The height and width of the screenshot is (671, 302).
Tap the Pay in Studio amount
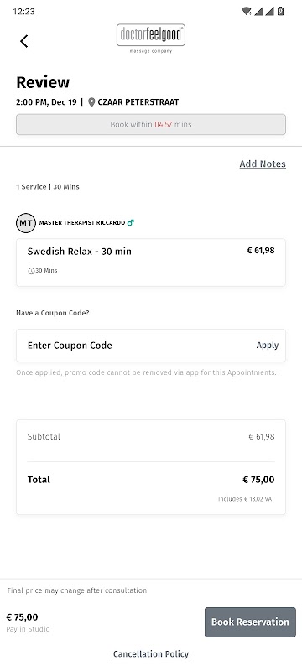click(x=23, y=617)
